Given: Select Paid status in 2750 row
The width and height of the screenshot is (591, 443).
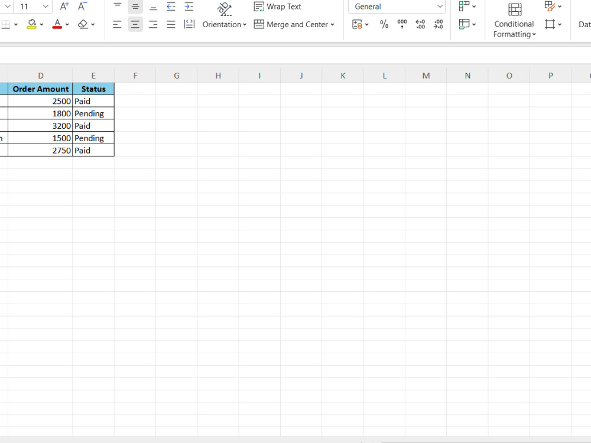Looking at the screenshot, I should click(x=93, y=150).
